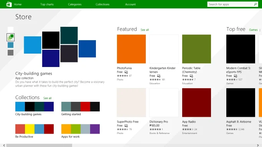Click the spotlight collage of game tiles
The width and height of the screenshot is (262, 147).
click(x=60, y=47)
